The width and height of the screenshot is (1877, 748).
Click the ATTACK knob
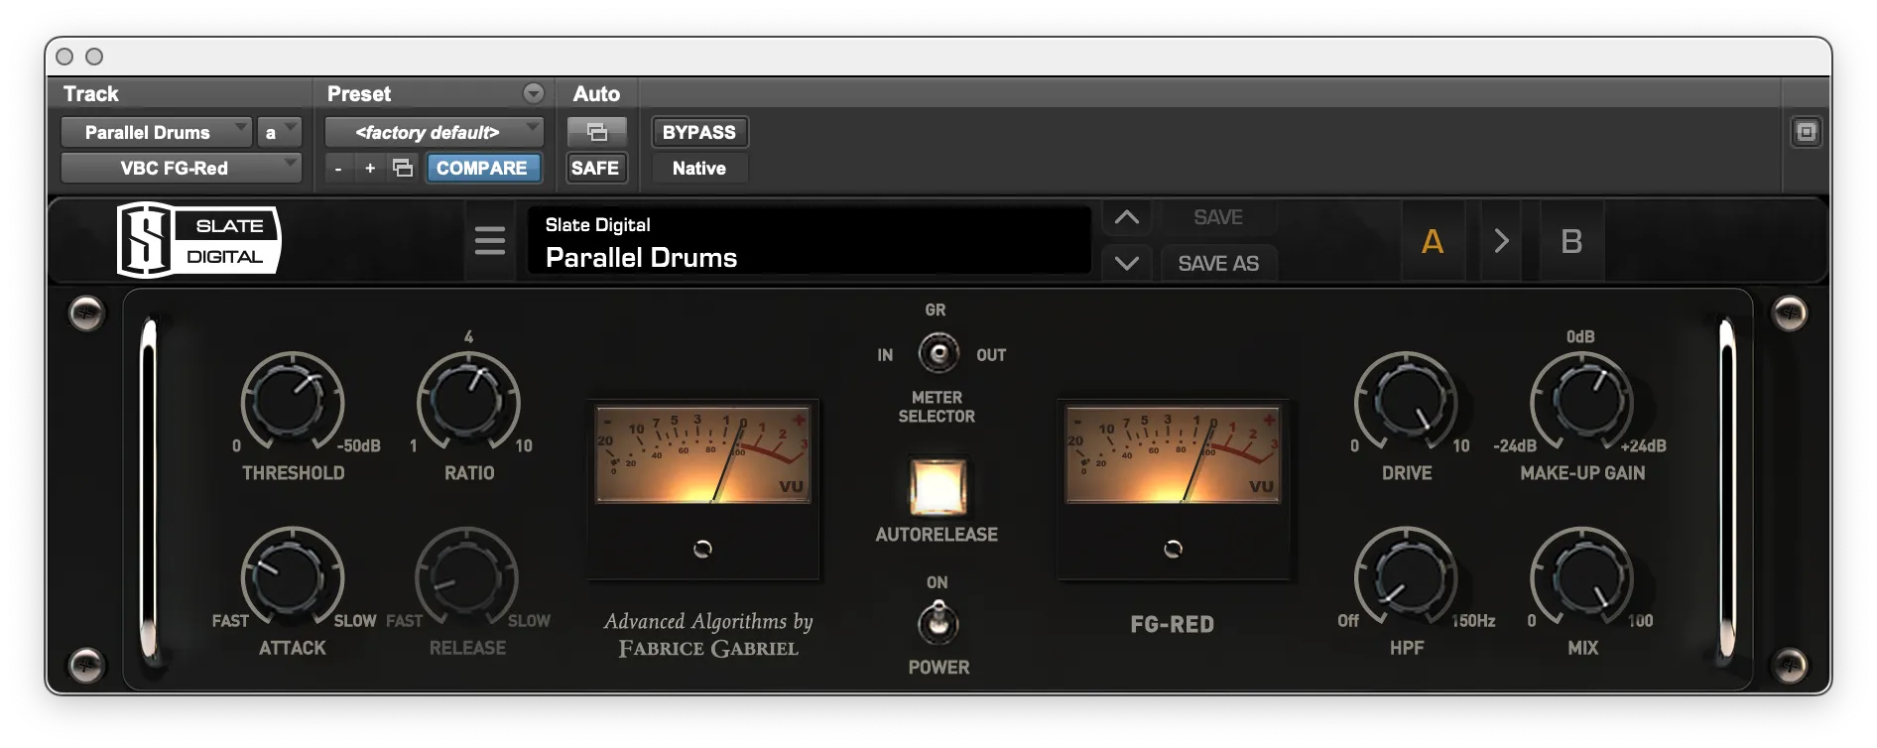point(293,576)
